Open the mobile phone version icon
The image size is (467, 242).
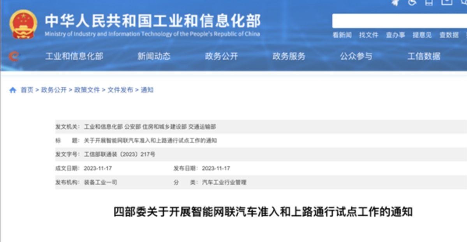pyautogui.click(x=429, y=3)
